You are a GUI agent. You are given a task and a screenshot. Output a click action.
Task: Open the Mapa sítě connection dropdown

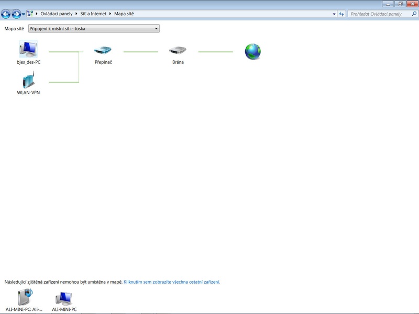click(x=94, y=29)
